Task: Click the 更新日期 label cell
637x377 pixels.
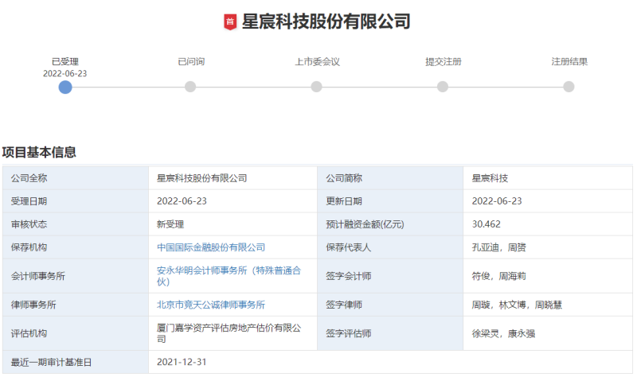Action: [390, 201]
